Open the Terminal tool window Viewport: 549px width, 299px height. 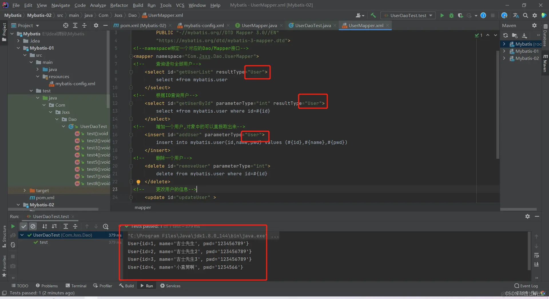point(76,286)
